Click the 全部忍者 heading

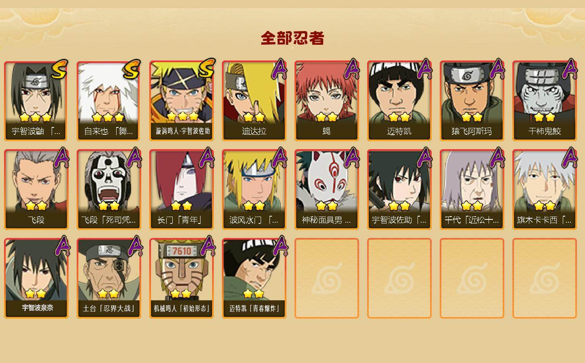292,38
